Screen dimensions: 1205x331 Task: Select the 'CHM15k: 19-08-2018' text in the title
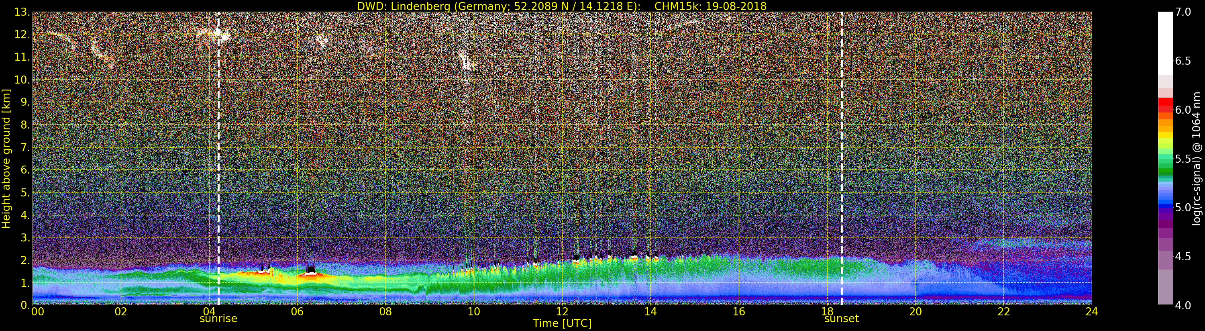point(711,6)
